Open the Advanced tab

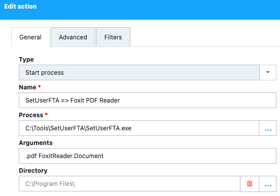73,37
